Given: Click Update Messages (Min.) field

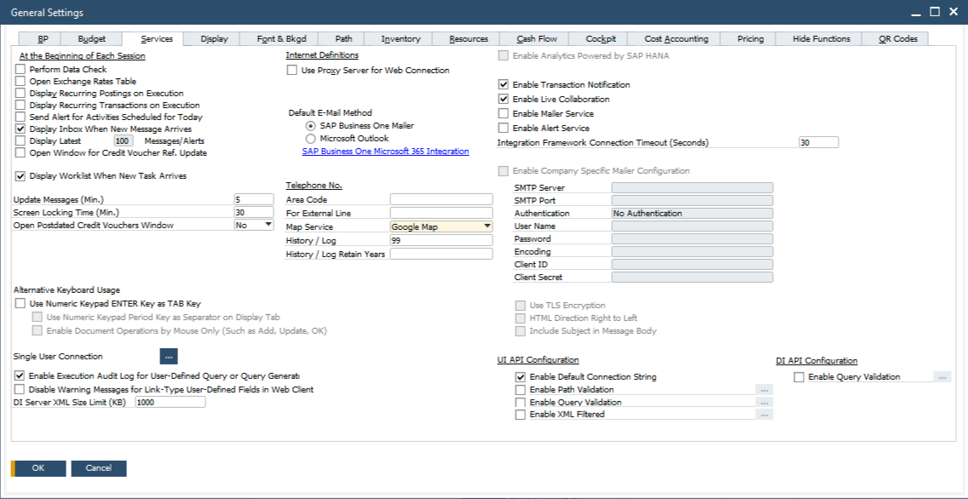Looking at the screenshot, I should [254, 199].
